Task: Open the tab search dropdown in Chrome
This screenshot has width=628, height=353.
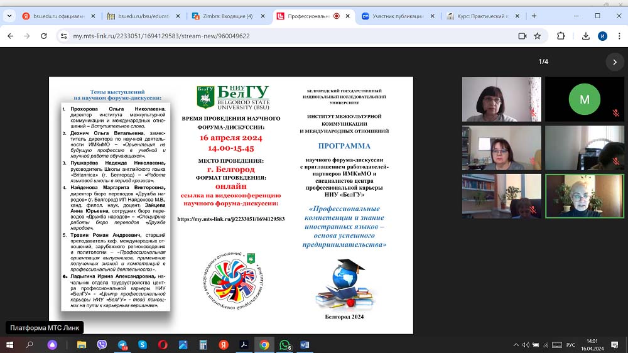Action: pos(11,16)
